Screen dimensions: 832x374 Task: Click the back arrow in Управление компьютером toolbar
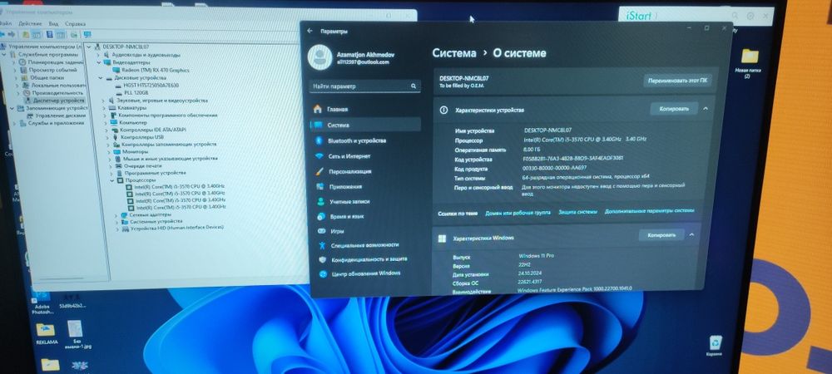[x=3, y=34]
